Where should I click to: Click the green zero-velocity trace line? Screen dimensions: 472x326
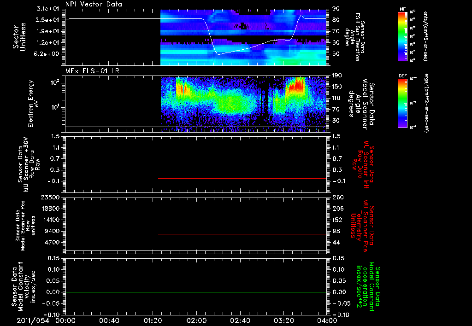tap(196, 292)
